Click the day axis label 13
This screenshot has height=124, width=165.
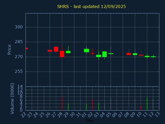click(x=157, y=115)
